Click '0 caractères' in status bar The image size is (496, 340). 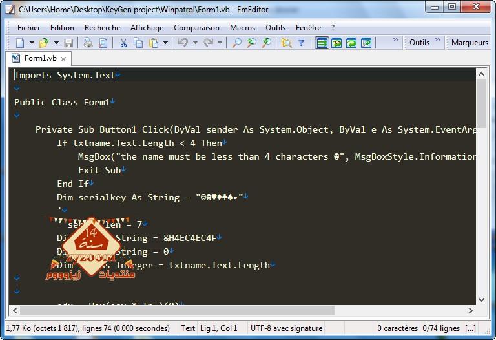(397, 328)
